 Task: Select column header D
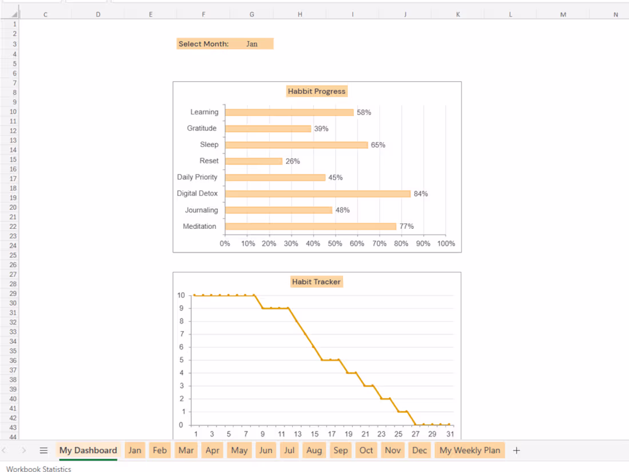(x=98, y=14)
